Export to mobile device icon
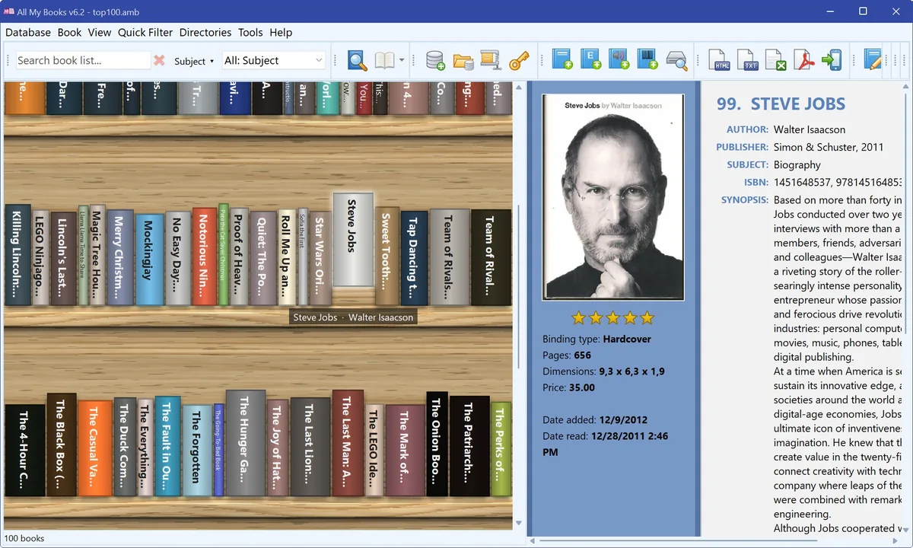Image resolution: width=913 pixels, height=548 pixels. click(x=832, y=61)
